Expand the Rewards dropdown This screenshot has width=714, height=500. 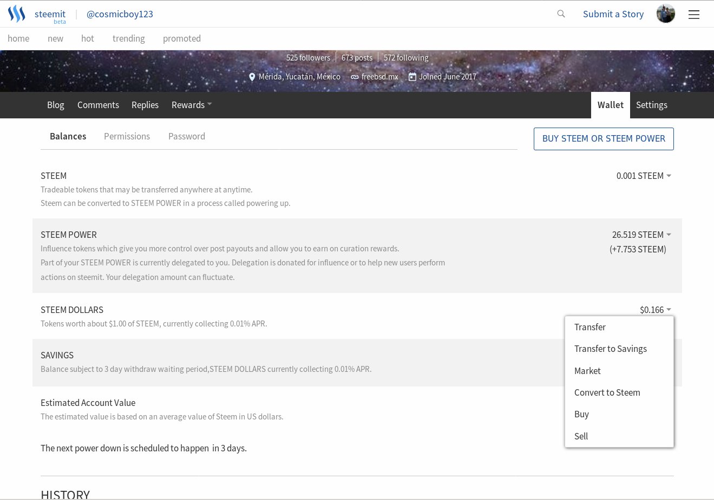pyautogui.click(x=192, y=105)
